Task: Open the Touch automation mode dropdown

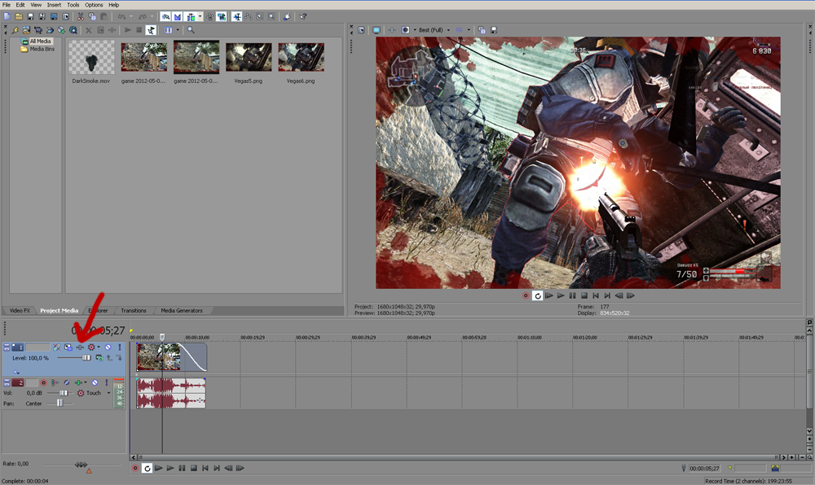Action: 108,393
